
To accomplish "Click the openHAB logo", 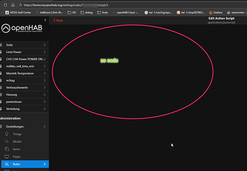I will coord(24,29).
